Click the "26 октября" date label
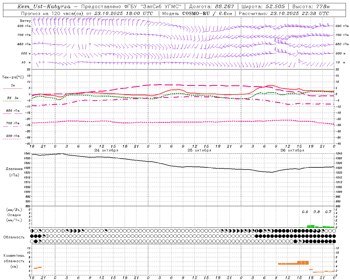Image resolution: width=350 pixels, height=280 pixels. pyautogui.click(x=292, y=150)
